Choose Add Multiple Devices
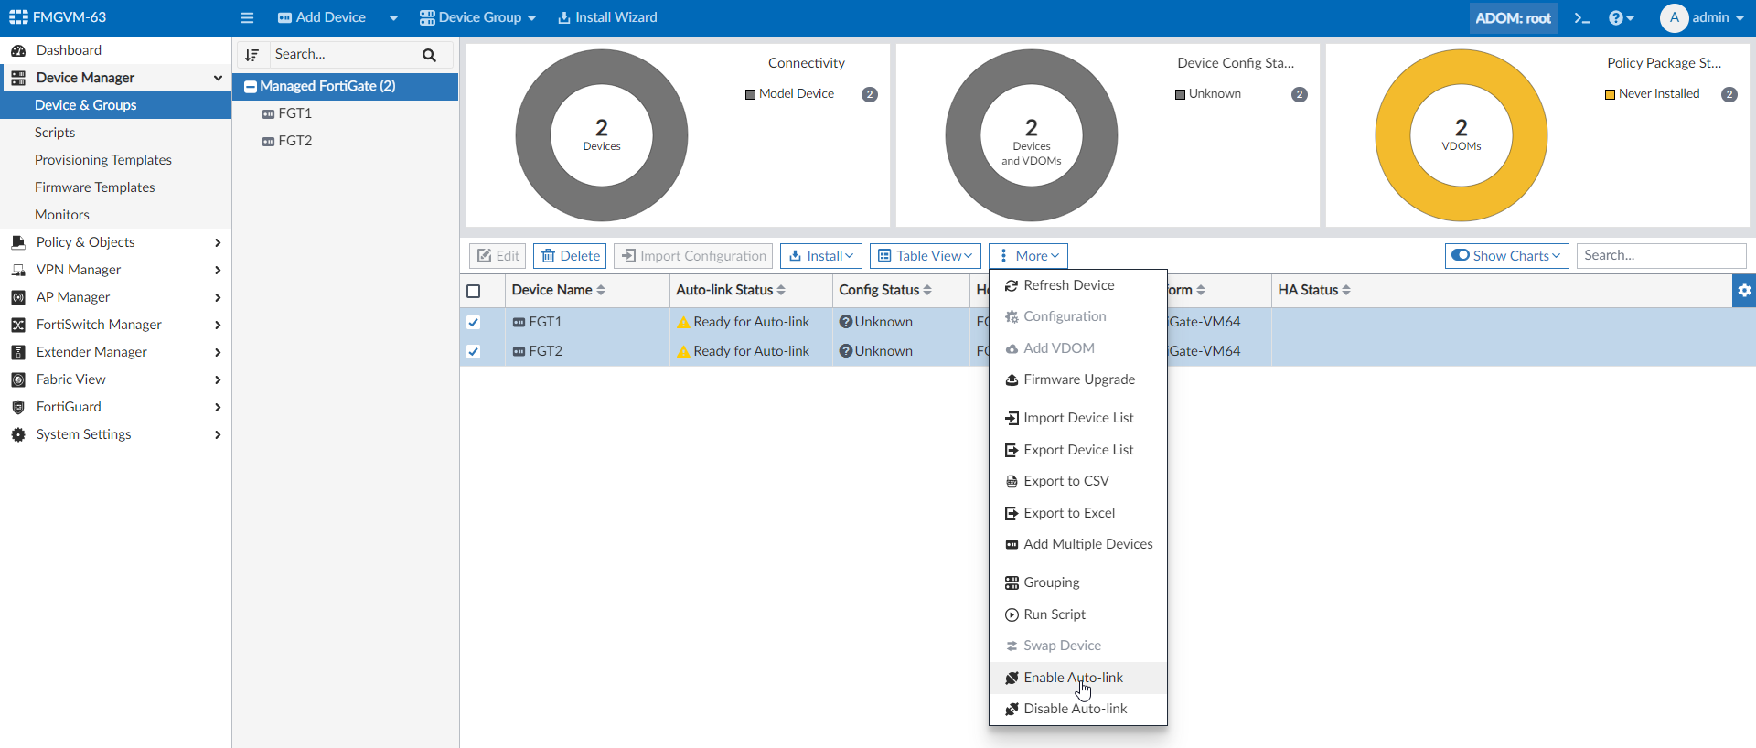This screenshot has width=1756, height=748. 1077,544
